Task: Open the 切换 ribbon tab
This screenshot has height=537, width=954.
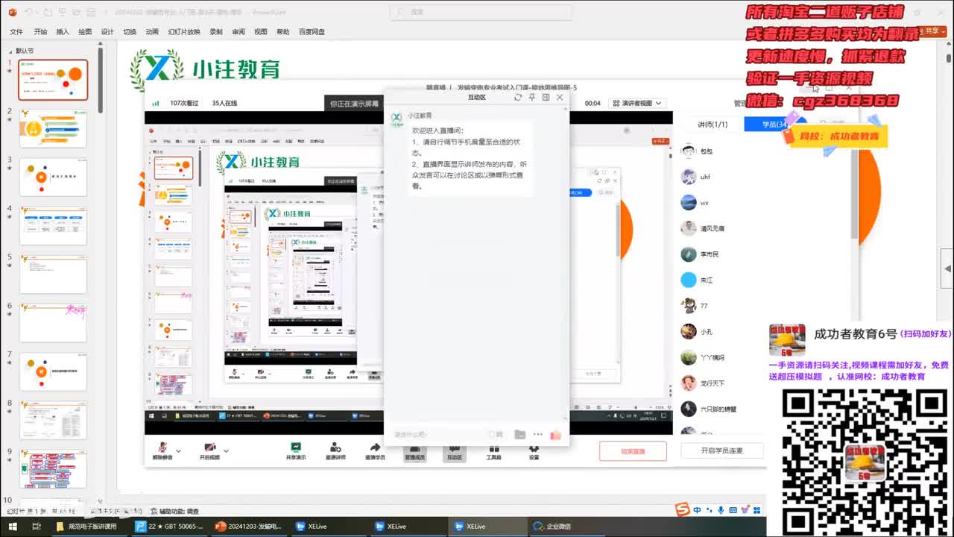Action: click(130, 32)
